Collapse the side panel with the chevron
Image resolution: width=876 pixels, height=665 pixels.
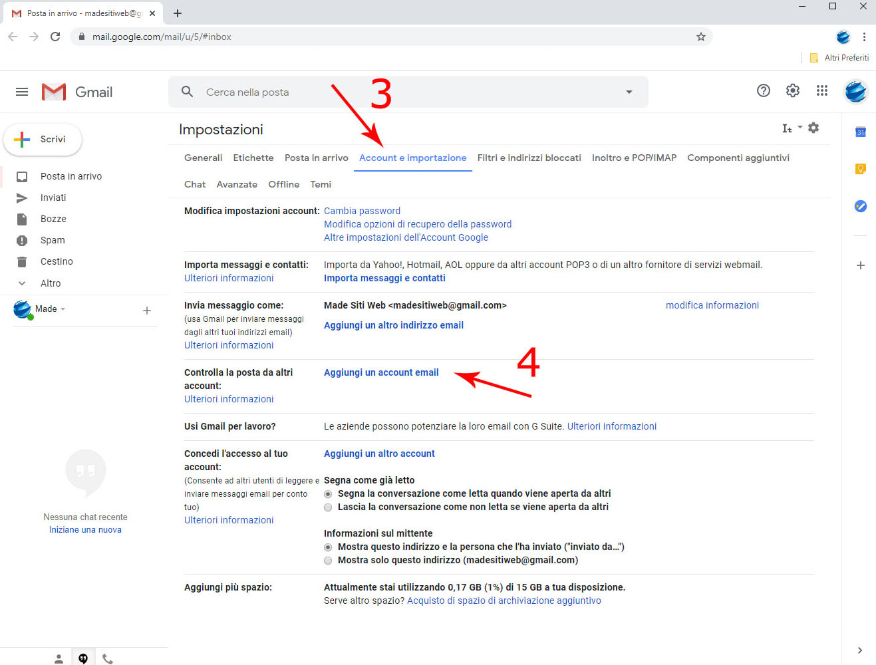tap(860, 650)
